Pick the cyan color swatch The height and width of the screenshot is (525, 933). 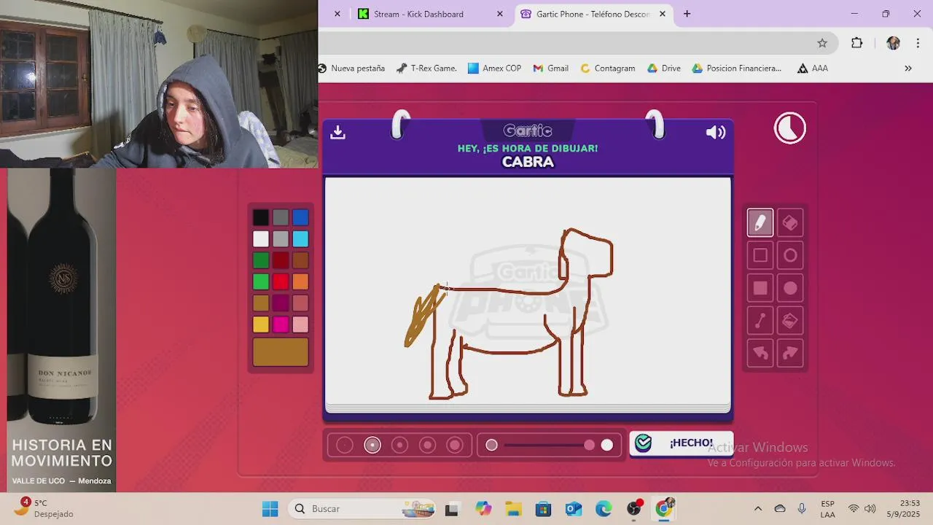coord(300,238)
